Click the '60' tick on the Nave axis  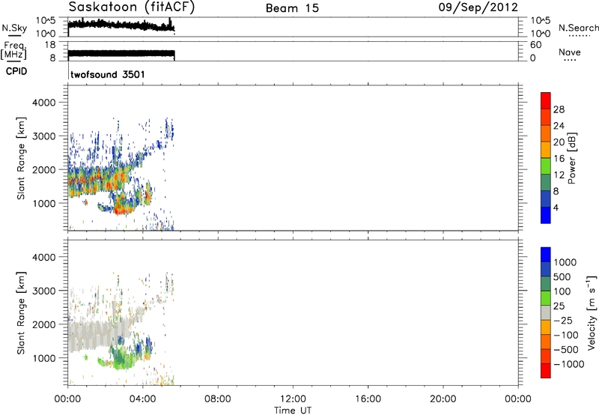[536, 45]
